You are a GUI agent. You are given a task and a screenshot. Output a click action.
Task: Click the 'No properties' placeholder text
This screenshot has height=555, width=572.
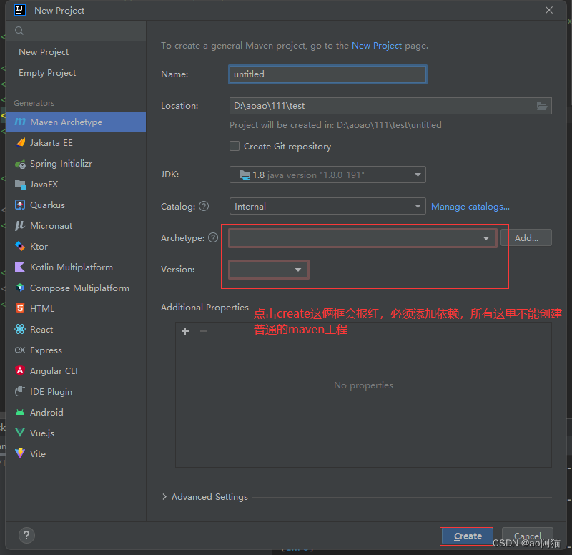(363, 385)
